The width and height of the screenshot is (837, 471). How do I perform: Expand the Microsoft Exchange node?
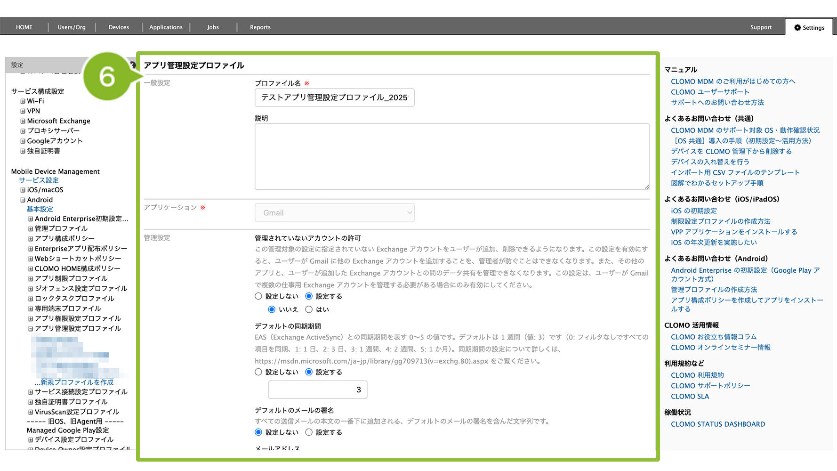(x=23, y=121)
